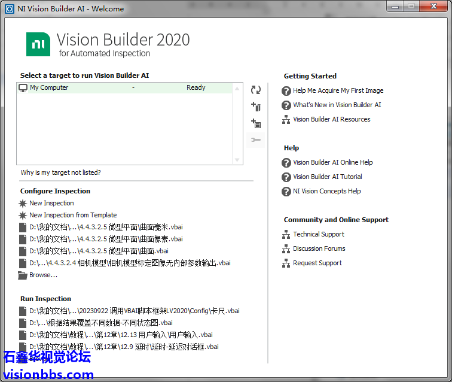Click help icon beside AI Tutorial
Screen dimensions: 452x382
click(286, 177)
